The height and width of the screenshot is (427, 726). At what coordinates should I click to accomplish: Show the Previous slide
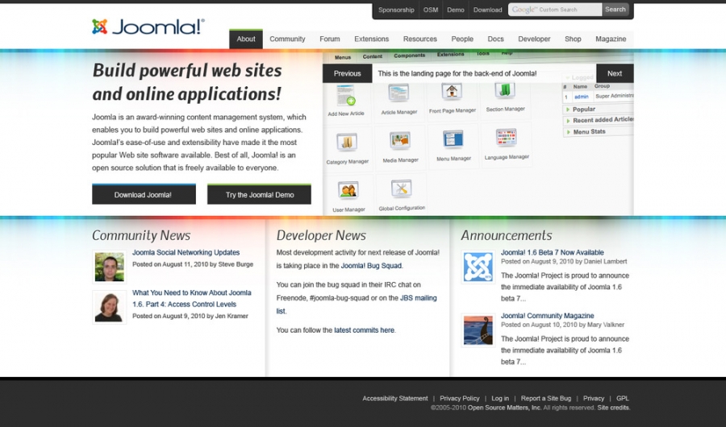347,73
